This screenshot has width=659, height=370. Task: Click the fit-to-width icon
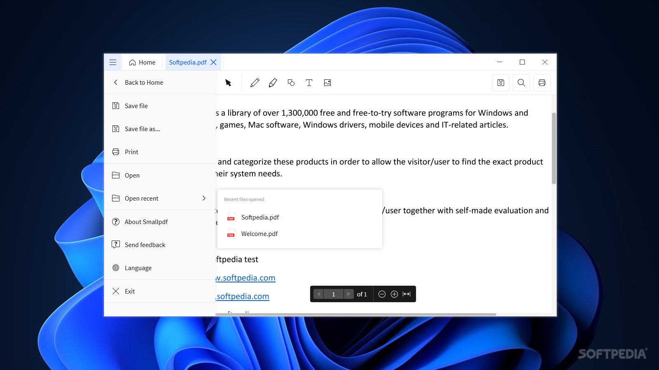[x=407, y=294]
